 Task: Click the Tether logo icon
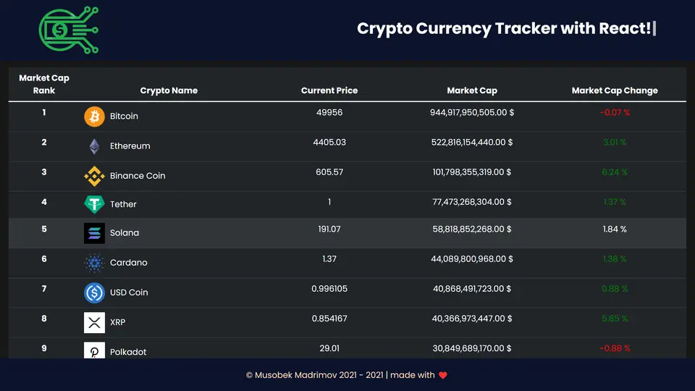click(x=94, y=204)
